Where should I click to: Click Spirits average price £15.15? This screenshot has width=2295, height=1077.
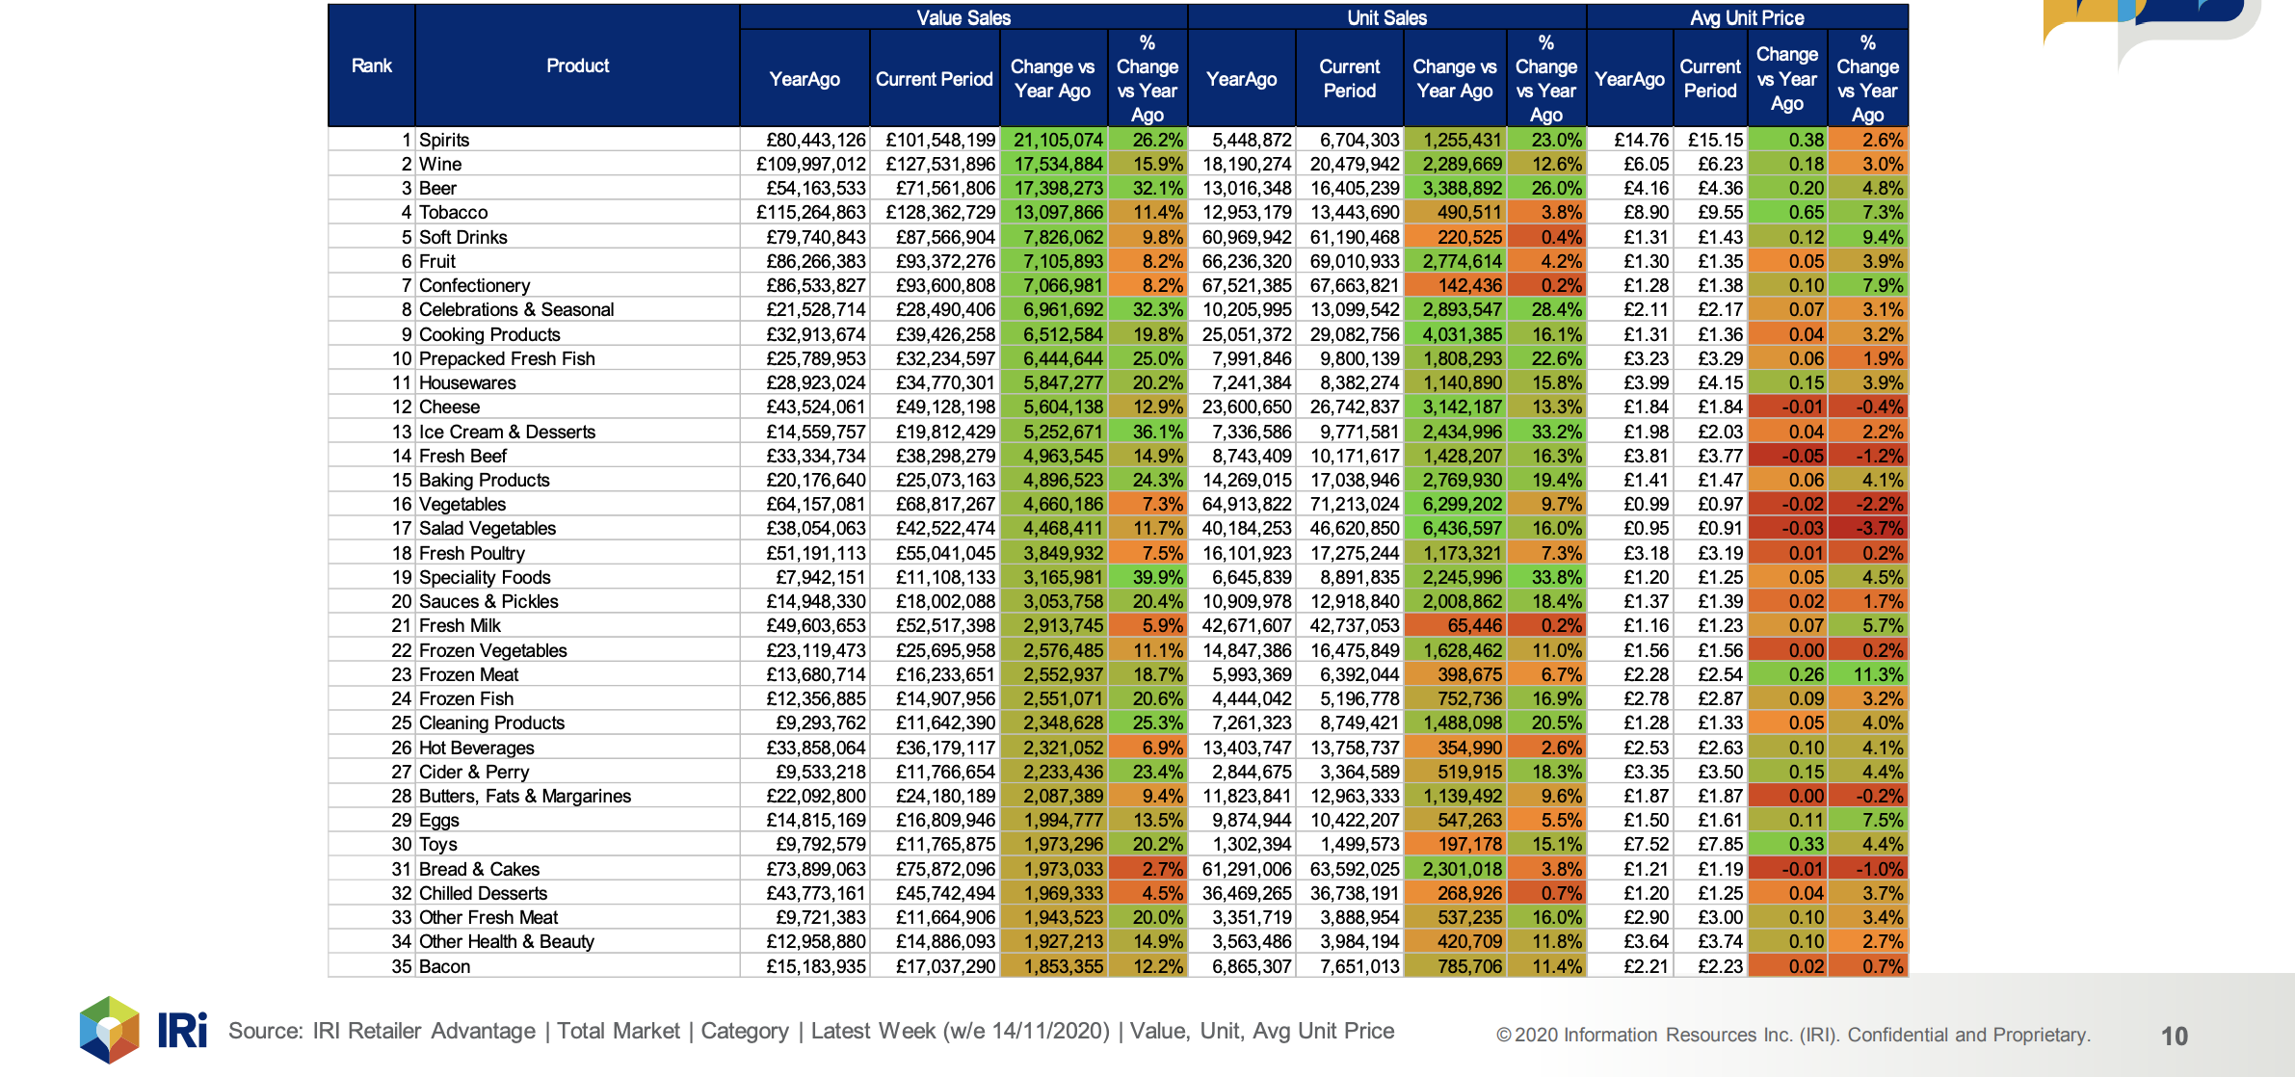(x=1710, y=140)
